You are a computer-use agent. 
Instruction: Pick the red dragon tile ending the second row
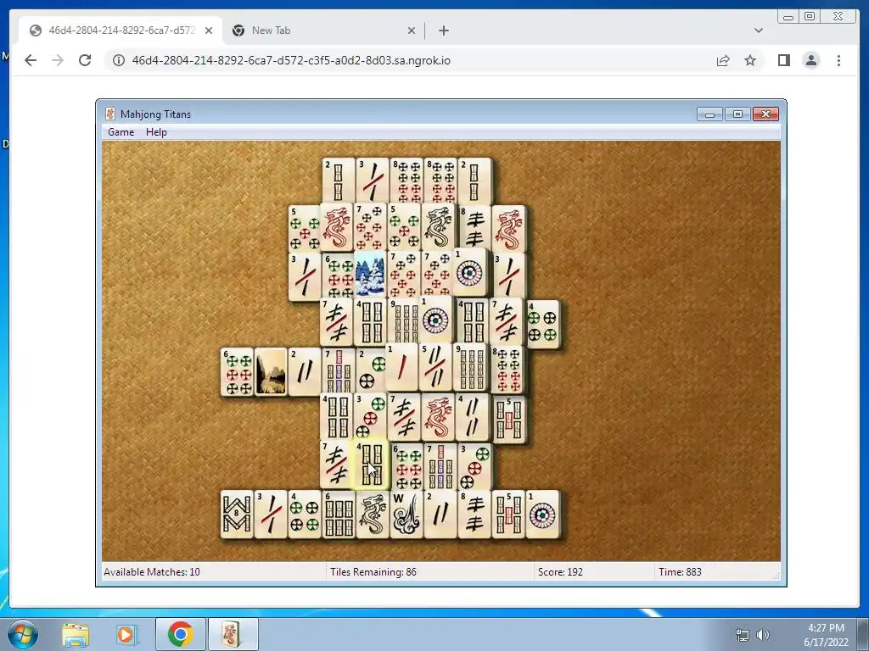click(x=508, y=228)
